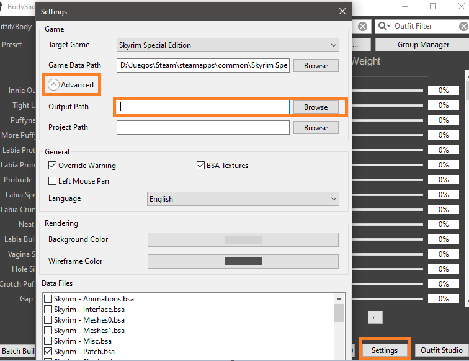
Task: Open the Language dropdown
Action: [243, 199]
